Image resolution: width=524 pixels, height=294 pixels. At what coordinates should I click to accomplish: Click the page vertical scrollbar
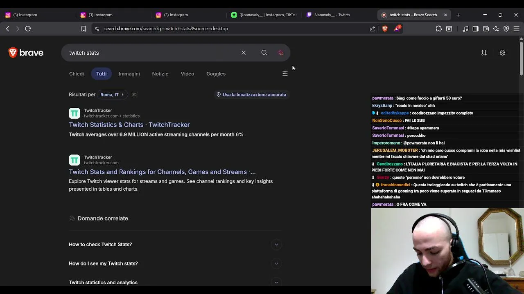(521, 57)
